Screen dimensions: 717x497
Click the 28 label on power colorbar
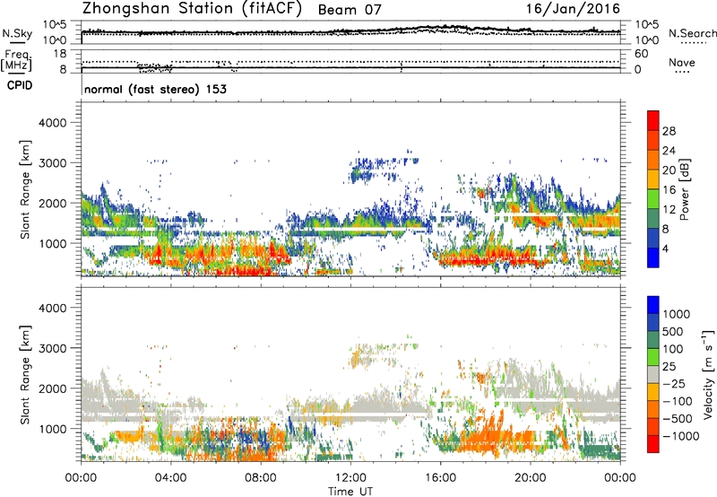click(669, 131)
